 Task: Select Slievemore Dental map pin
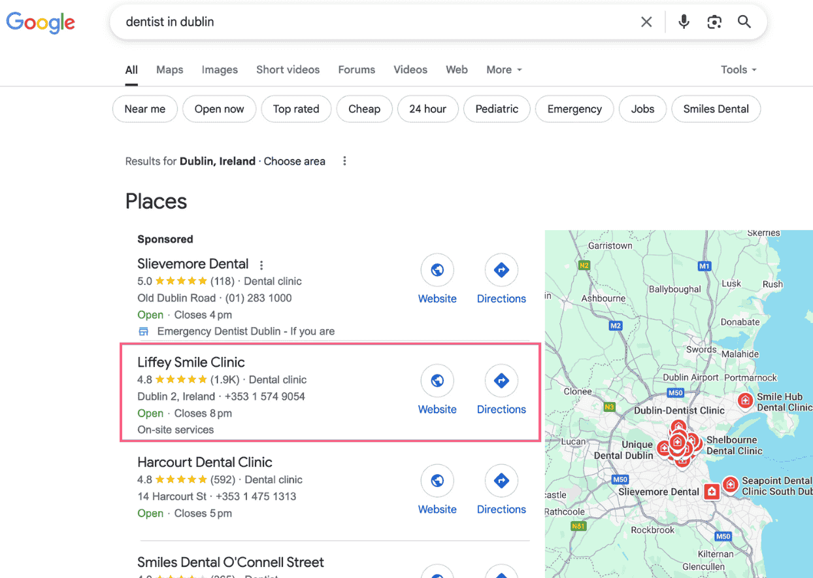(x=712, y=491)
